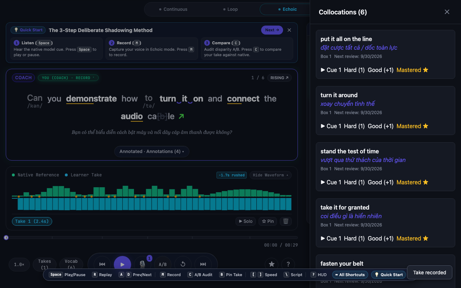Play Cue 1 for 'put it all on the line'
Viewport: 461px width, 288px height.
(331, 70)
